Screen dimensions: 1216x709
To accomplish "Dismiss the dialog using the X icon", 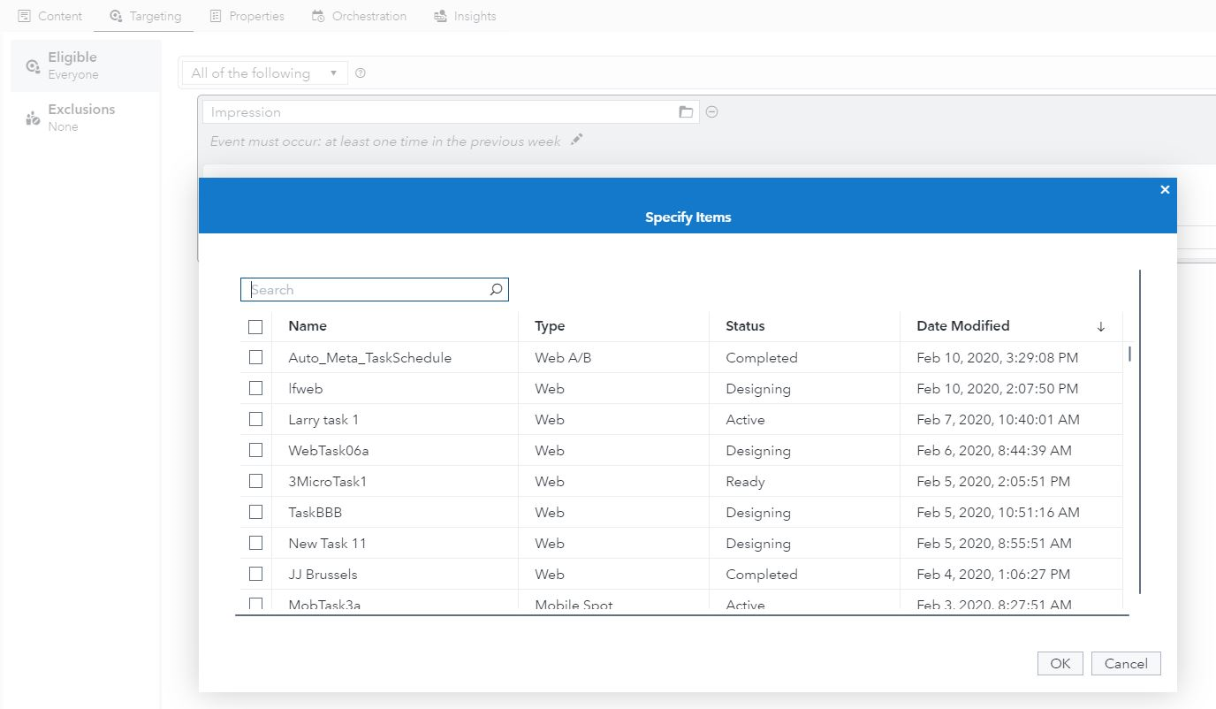I will coord(1165,189).
